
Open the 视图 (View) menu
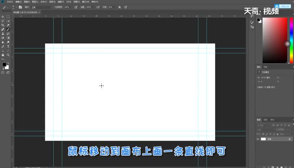coord(76,2)
